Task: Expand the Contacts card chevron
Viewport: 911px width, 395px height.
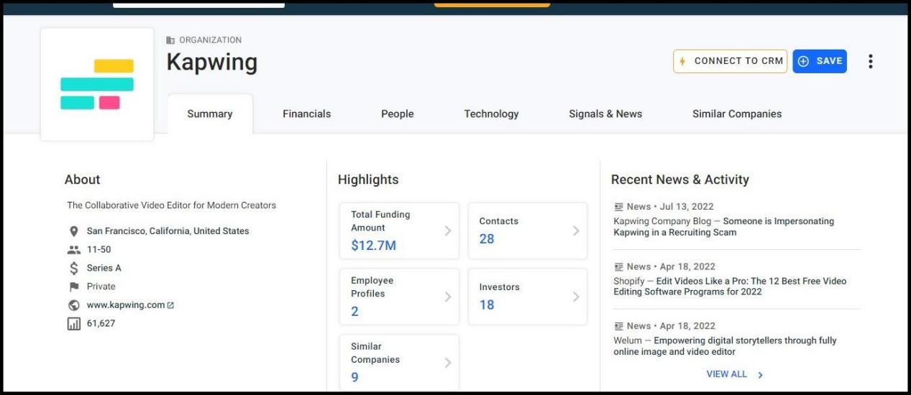Action: click(x=575, y=231)
